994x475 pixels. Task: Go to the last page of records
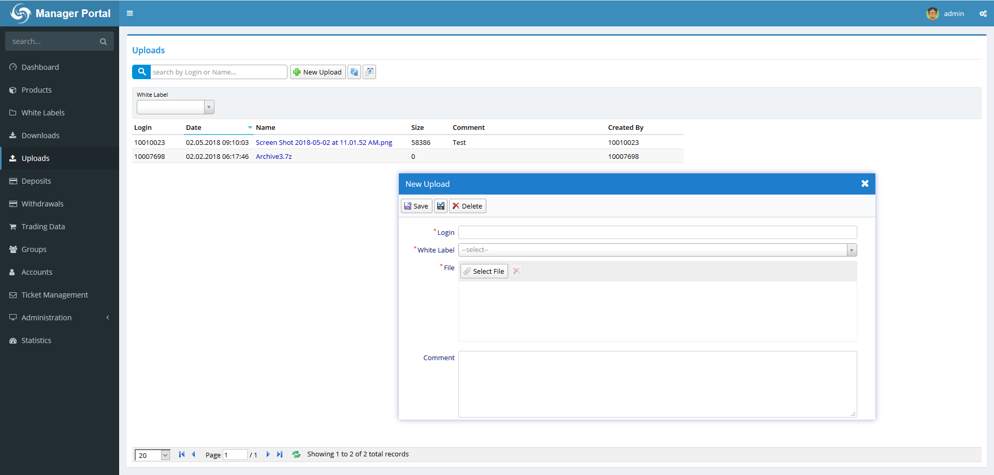coord(280,454)
